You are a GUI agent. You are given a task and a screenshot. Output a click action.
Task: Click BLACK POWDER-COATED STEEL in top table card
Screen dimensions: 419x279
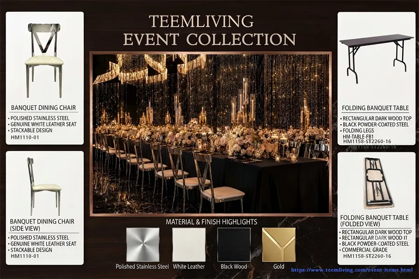pyautogui.click(x=376, y=125)
